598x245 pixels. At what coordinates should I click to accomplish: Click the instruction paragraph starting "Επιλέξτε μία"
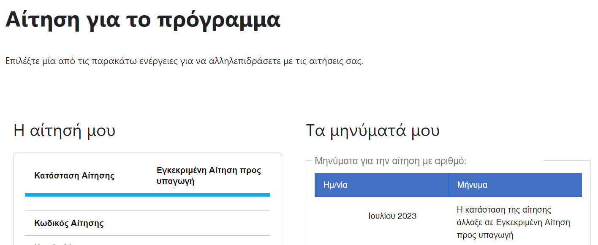tap(184, 61)
